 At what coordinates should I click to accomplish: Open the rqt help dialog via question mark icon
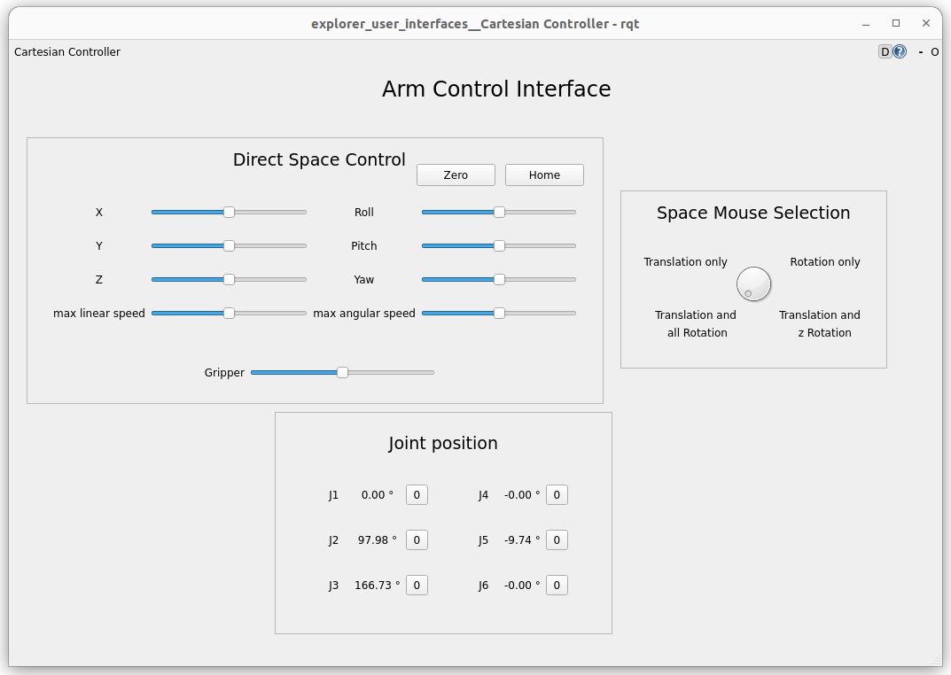pos(899,51)
